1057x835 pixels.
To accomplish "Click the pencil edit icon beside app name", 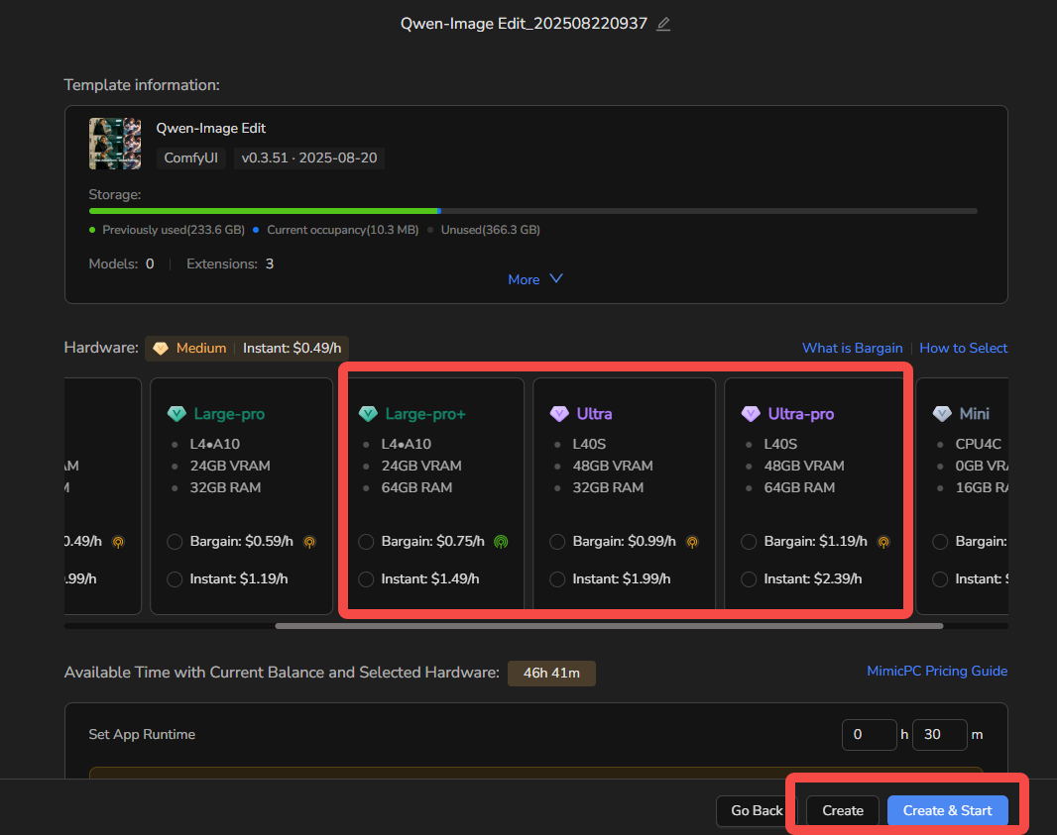I will point(663,24).
